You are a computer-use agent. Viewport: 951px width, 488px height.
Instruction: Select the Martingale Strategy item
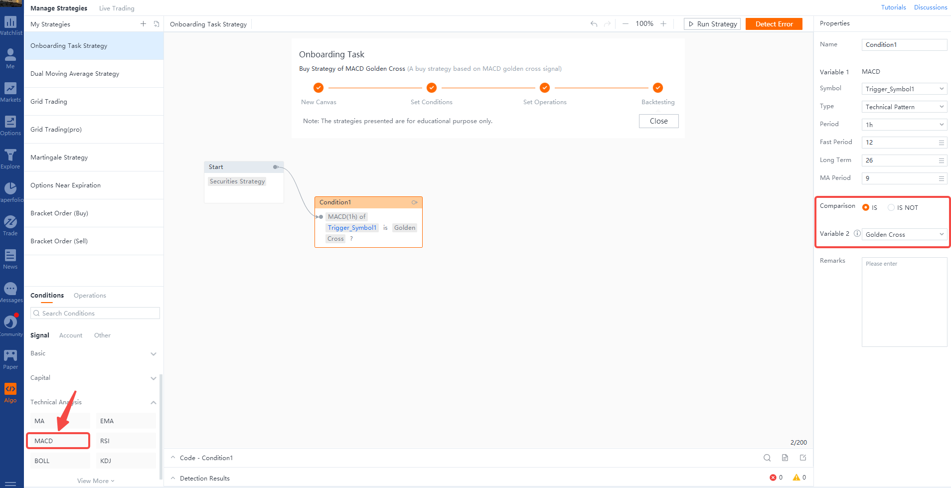point(94,158)
